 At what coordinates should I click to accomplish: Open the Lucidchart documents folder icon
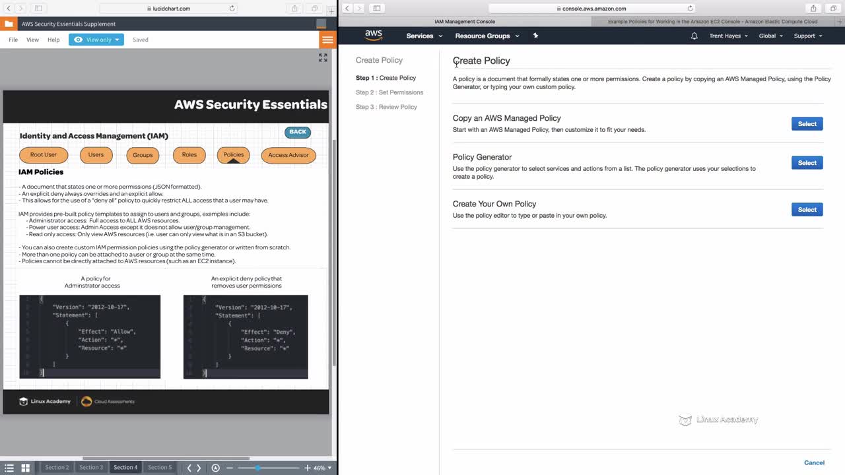pos(9,24)
